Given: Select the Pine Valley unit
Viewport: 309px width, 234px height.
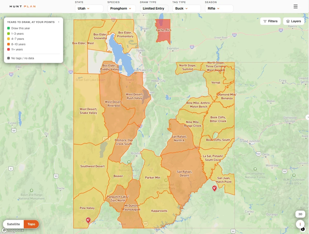Looking at the screenshot, I should (87, 208).
